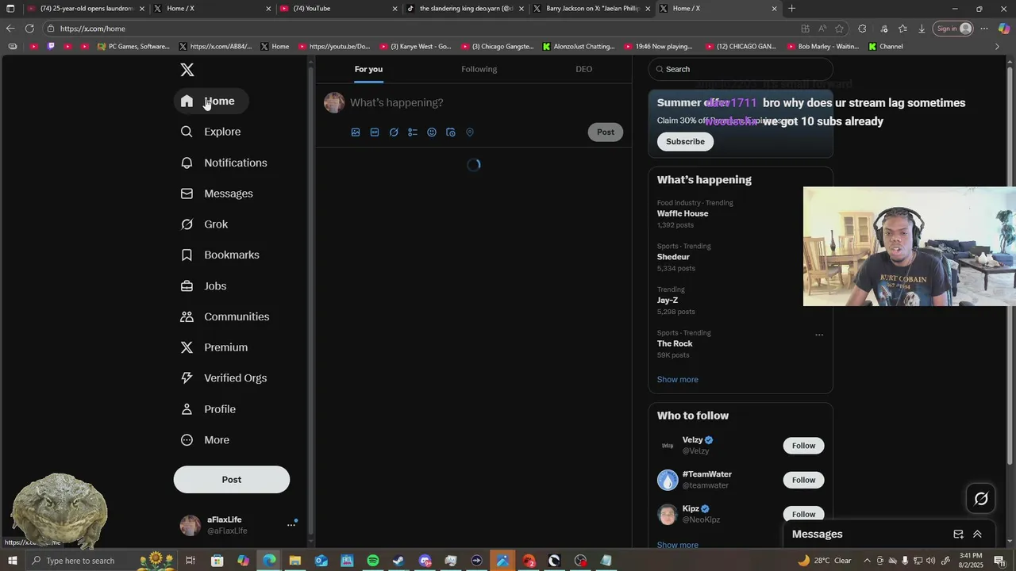Open the Jay-Z trending topic
1016x571 pixels.
coord(668,301)
